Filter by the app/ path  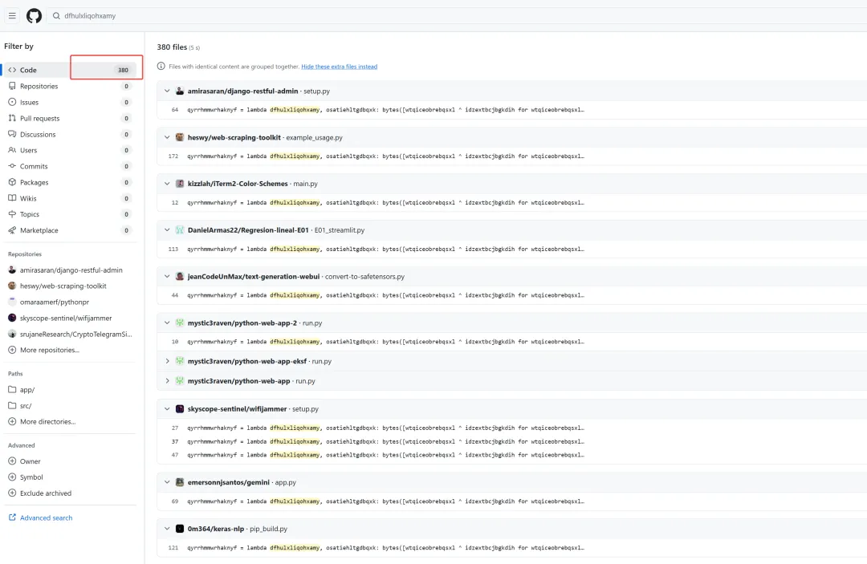coord(69,390)
